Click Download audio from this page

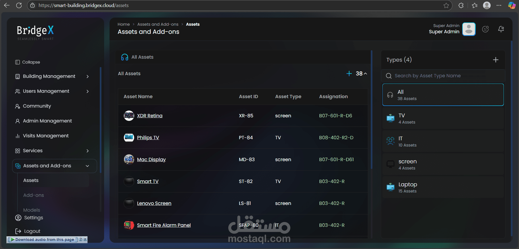[x=43, y=240]
